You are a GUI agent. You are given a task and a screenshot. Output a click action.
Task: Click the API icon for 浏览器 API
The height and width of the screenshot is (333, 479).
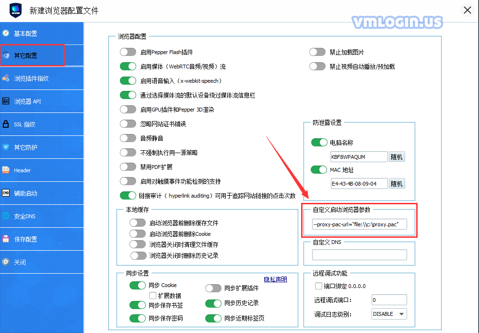[x=6, y=101]
